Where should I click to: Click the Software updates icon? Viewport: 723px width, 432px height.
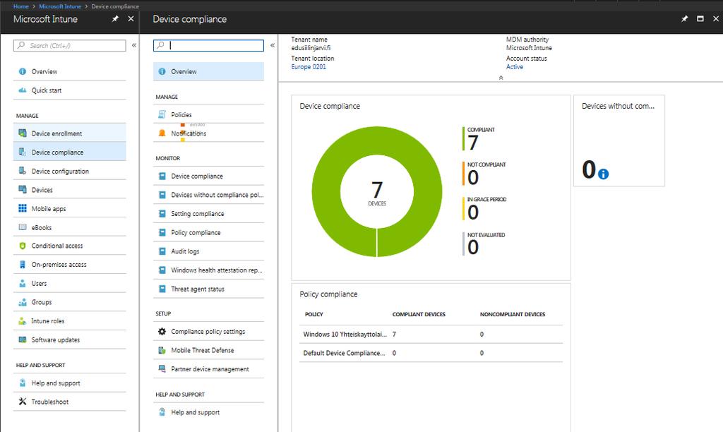point(22,340)
